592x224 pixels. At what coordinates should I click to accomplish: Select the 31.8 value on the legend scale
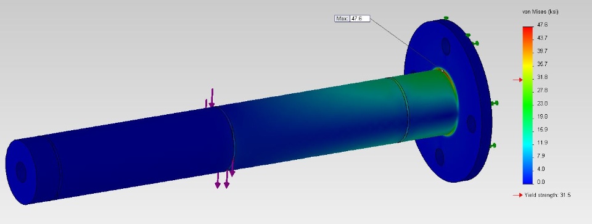[x=542, y=77]
